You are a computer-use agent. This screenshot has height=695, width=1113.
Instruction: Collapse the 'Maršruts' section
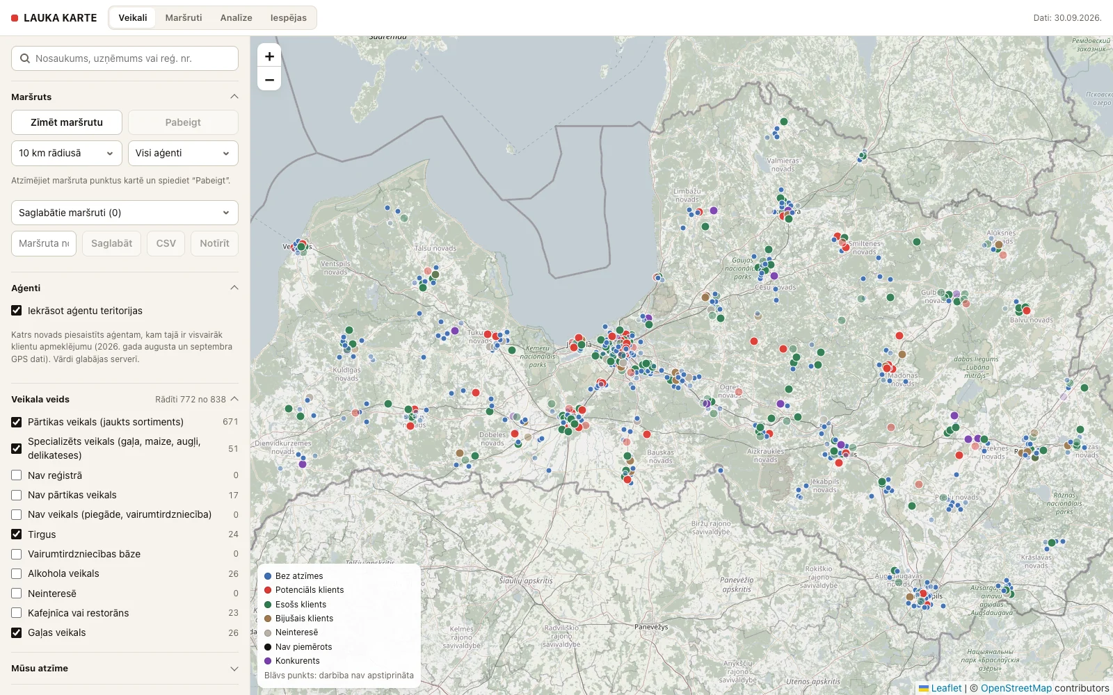click(x=234, y=97)
